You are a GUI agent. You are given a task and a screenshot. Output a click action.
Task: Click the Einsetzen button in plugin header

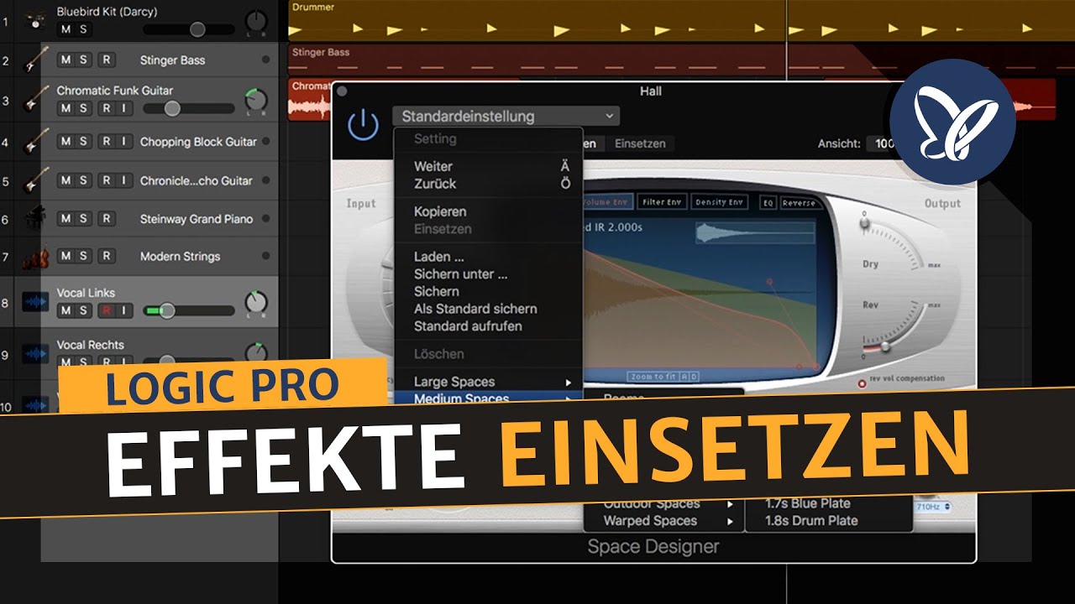click(640, 143)
